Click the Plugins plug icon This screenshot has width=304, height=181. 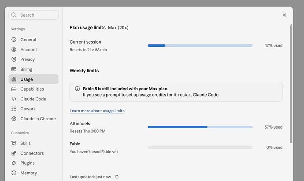tap(14, 163)
